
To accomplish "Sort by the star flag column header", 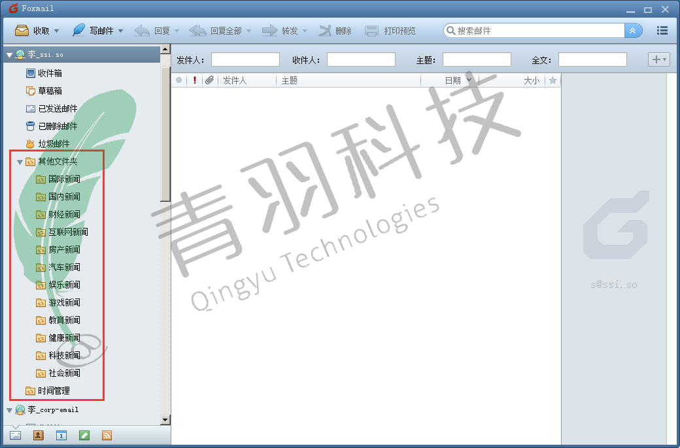I will click(552, 80).
